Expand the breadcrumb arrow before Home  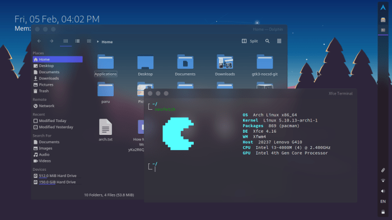(98, 42)
